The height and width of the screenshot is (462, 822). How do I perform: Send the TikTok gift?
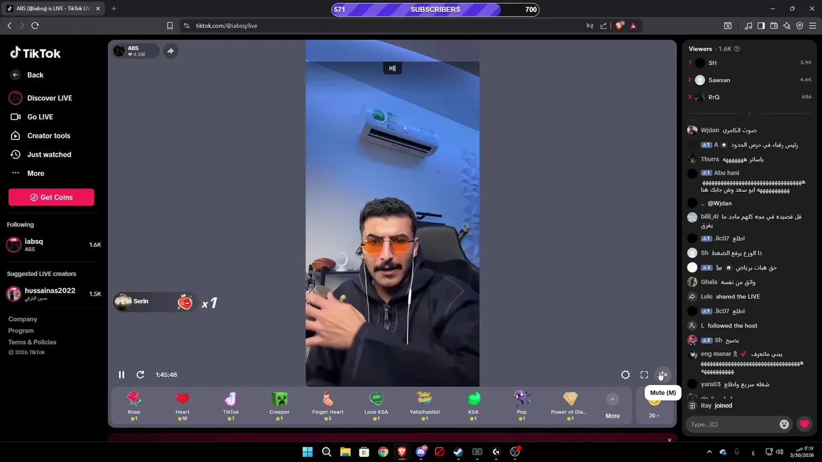(x=231, y=406)
